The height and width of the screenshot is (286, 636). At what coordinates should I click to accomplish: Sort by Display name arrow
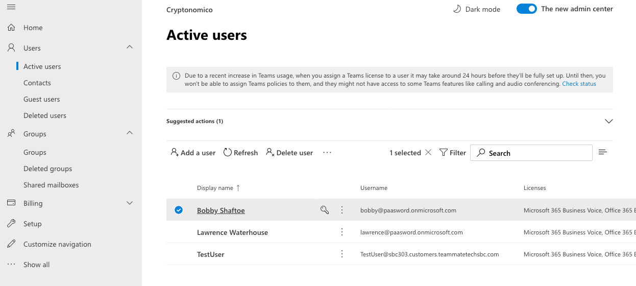pos(238,188)
